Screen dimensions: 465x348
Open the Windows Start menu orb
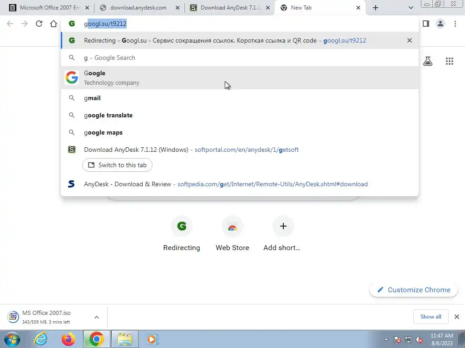(x=12, y=339)
